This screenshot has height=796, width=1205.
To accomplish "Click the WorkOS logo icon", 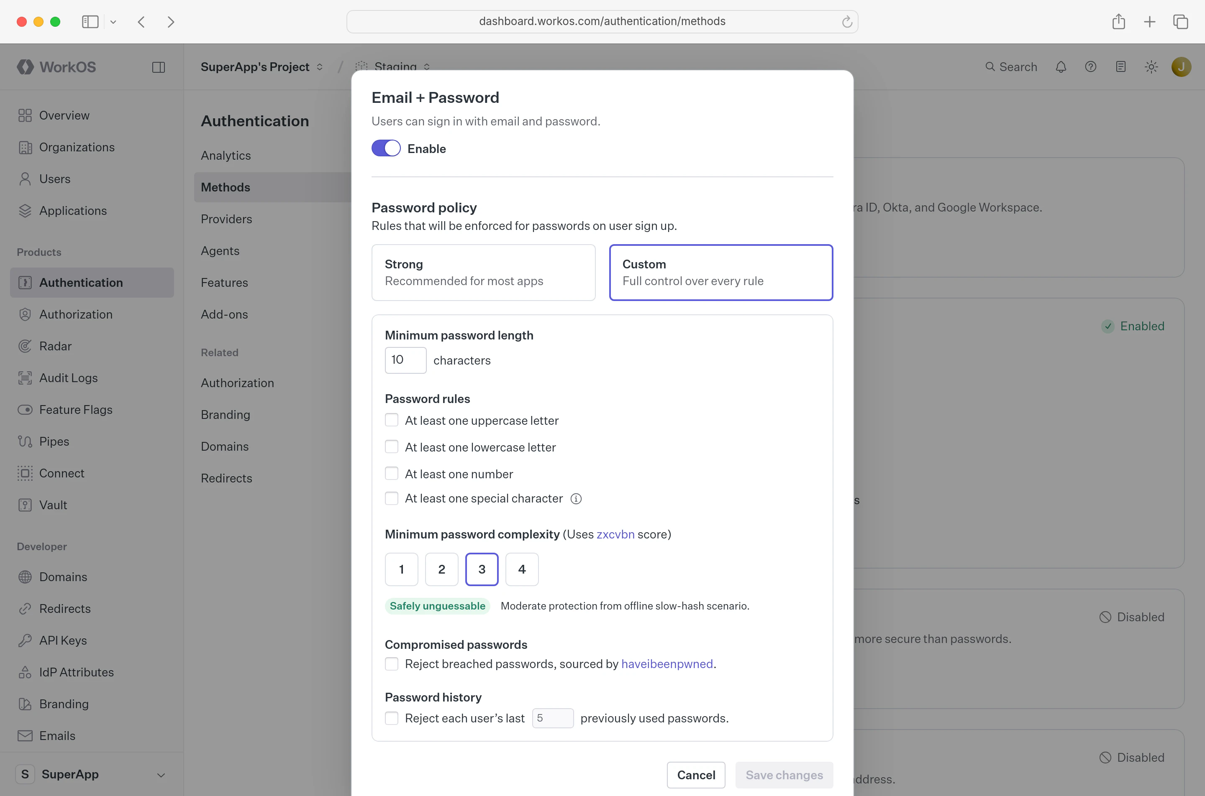I will 25,67.
